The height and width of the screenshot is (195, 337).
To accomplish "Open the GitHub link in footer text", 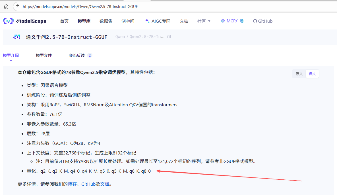I will (x=88, y=184).
